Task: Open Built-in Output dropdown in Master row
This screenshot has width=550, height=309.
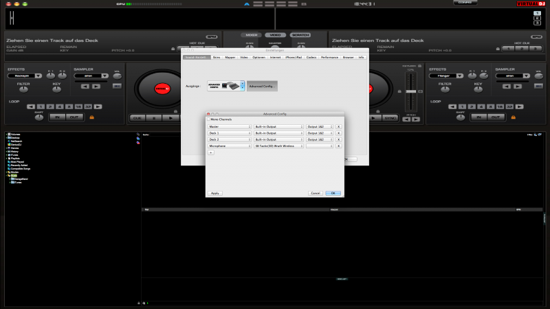Action: pos(278,127)
